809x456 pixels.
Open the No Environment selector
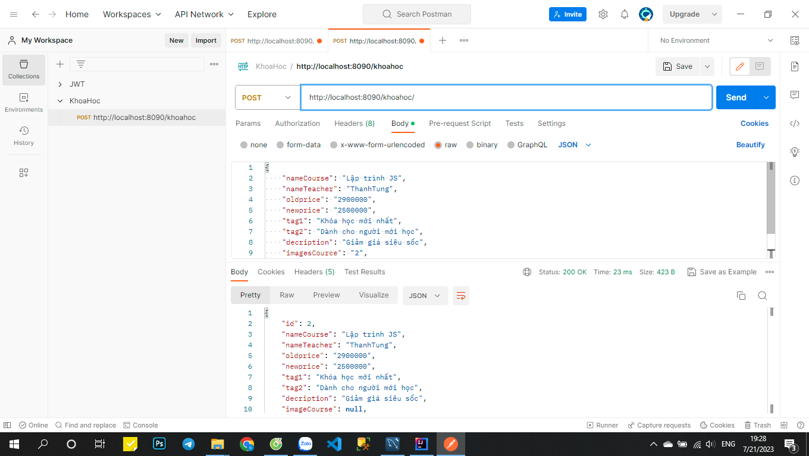coord(713,40)
